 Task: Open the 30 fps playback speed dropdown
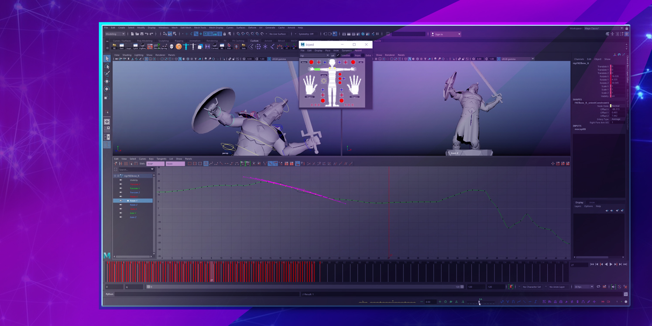click(583, 287)
